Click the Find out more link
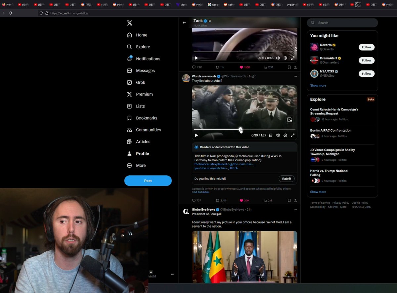The image size is (397, 293). click(200, 192)
